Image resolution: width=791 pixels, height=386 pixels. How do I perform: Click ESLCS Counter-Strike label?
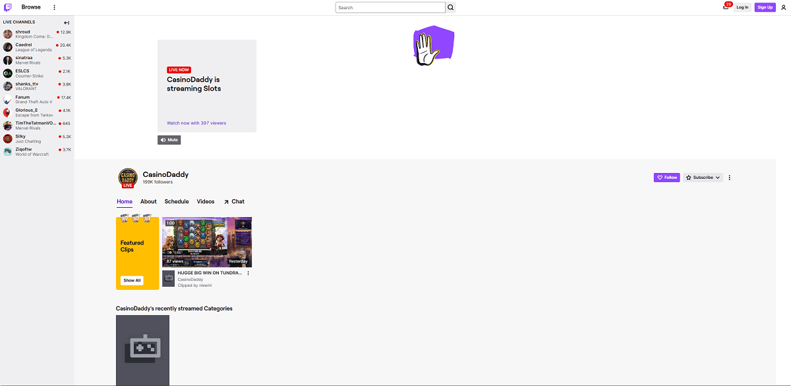(x=30, y=76)
